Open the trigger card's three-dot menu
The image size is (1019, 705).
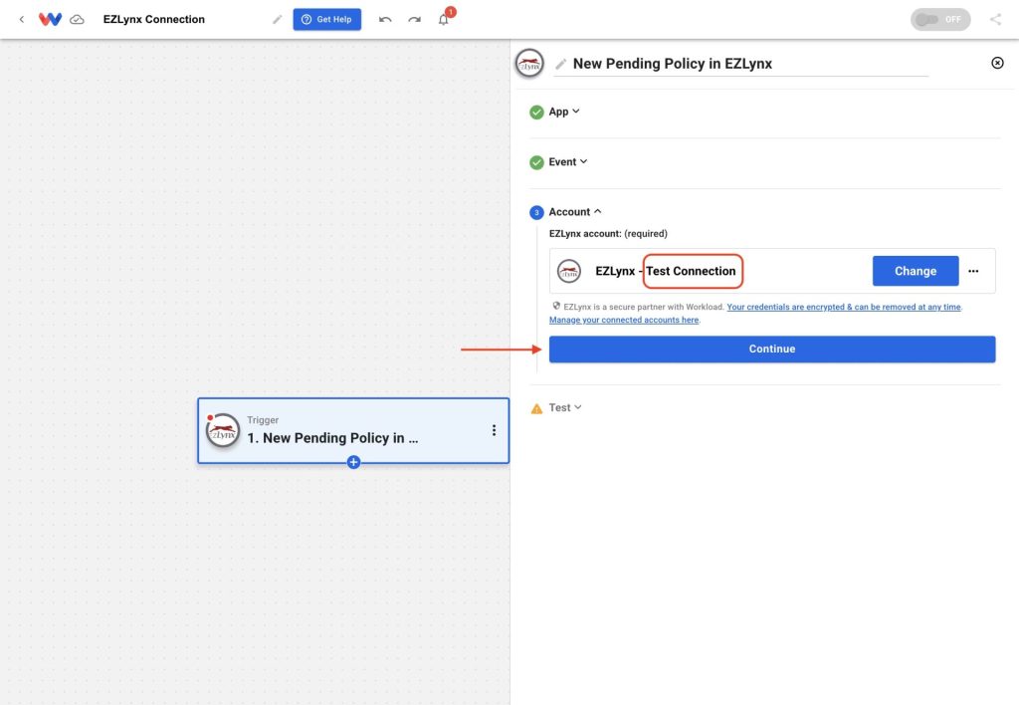pos(494,430)
